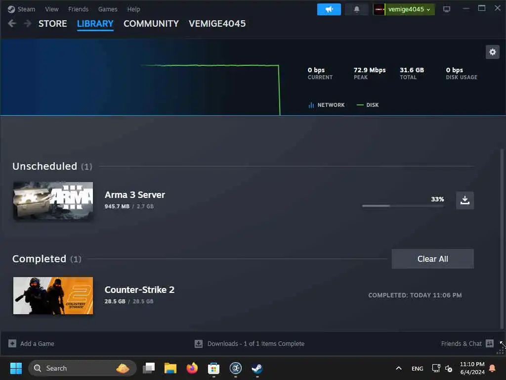
Task: Open the Steam menu
Action: [21, 9]
